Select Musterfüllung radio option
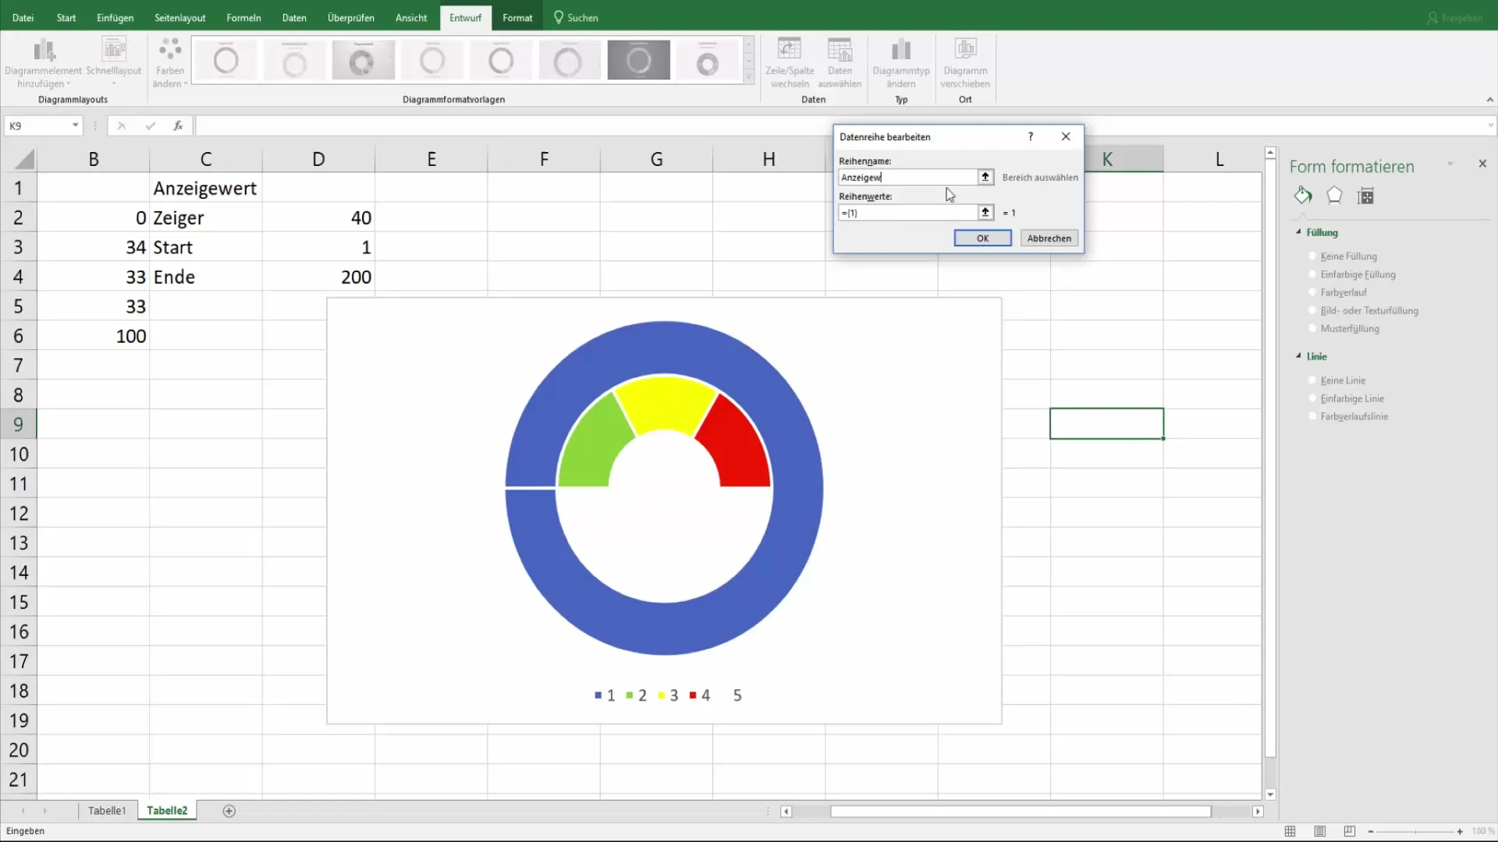 [1312, 328]
